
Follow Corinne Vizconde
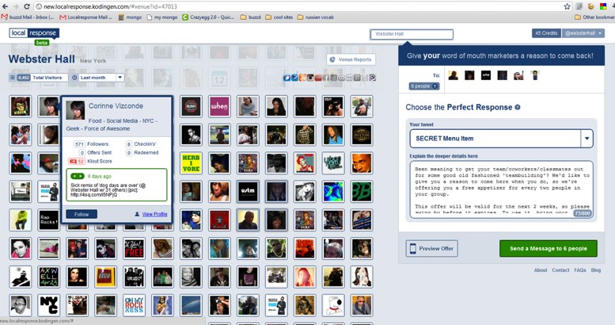82,214
